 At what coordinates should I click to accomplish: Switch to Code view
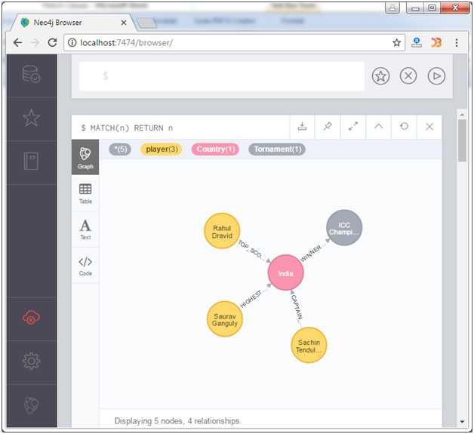(x=85, y=266)
